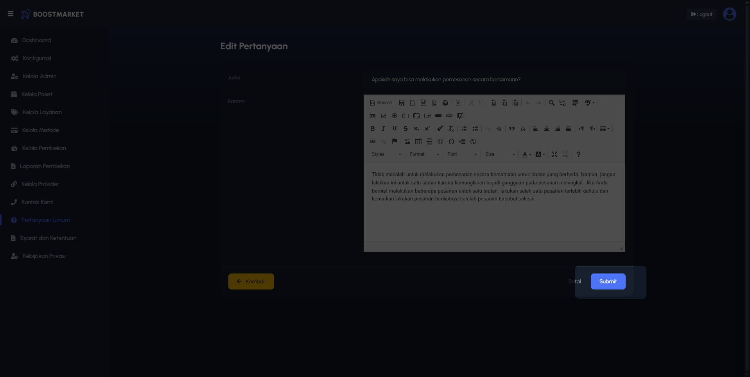This screenshot has width=750, height=377.
Task: Open the Preview icon in editor
Action: [x=434, y=103]
